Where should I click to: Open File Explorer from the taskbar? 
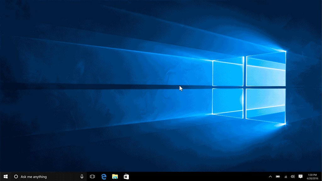[115, 177]
